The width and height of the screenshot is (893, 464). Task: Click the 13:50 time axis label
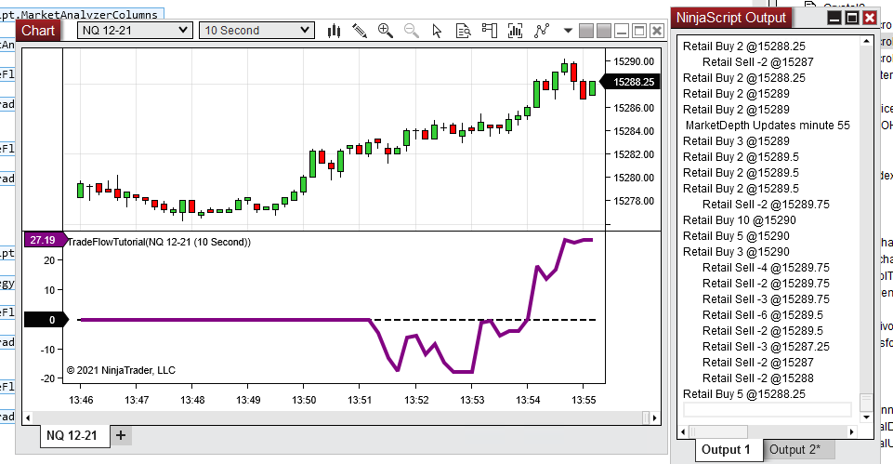[x=304, y=400]
